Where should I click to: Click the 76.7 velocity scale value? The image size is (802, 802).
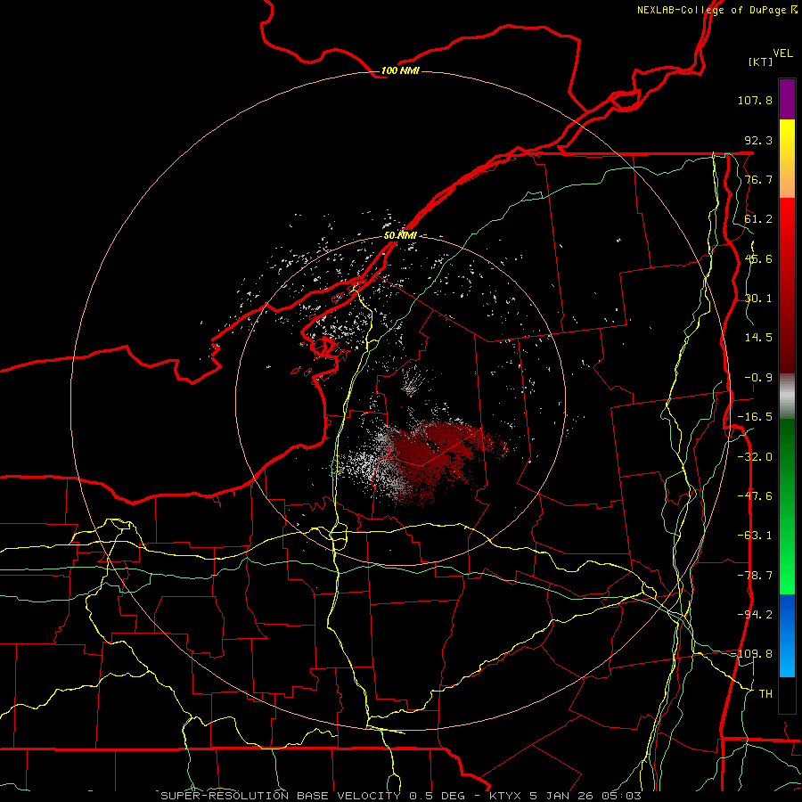pyautogui.click(x=758, y=179)
